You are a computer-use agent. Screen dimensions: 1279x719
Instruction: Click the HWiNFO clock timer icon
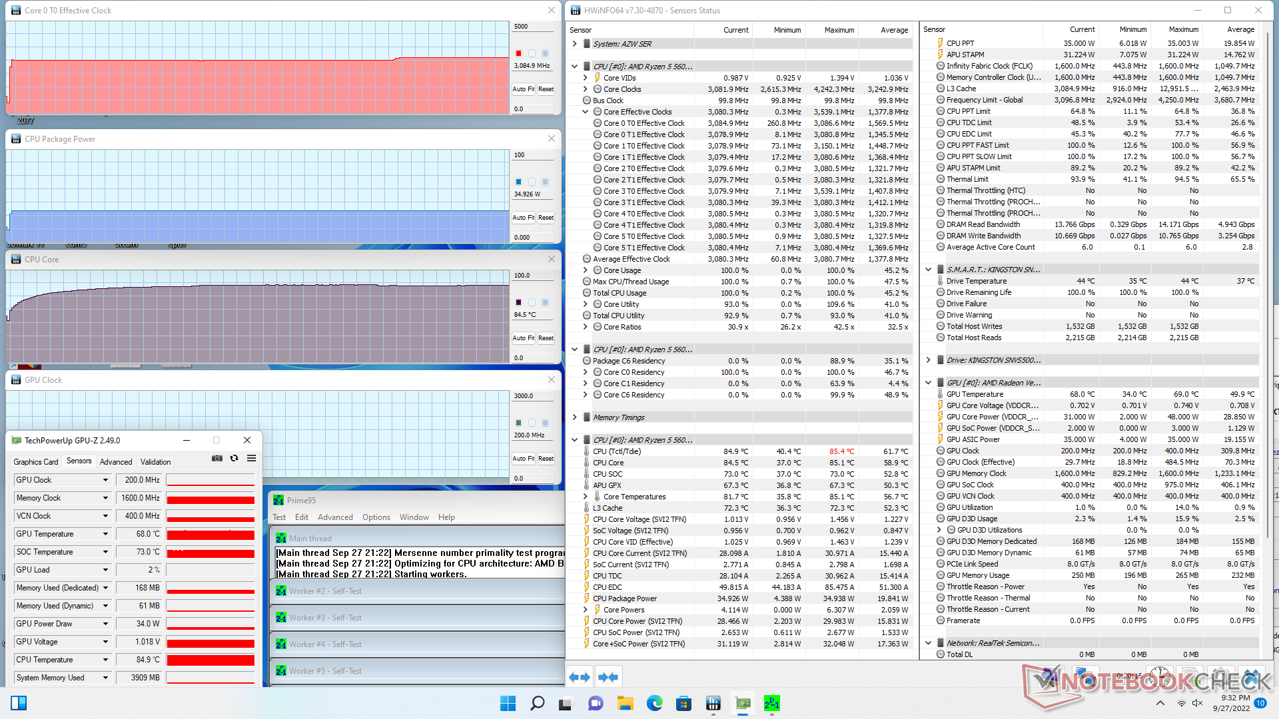(x=1160, y=675)
